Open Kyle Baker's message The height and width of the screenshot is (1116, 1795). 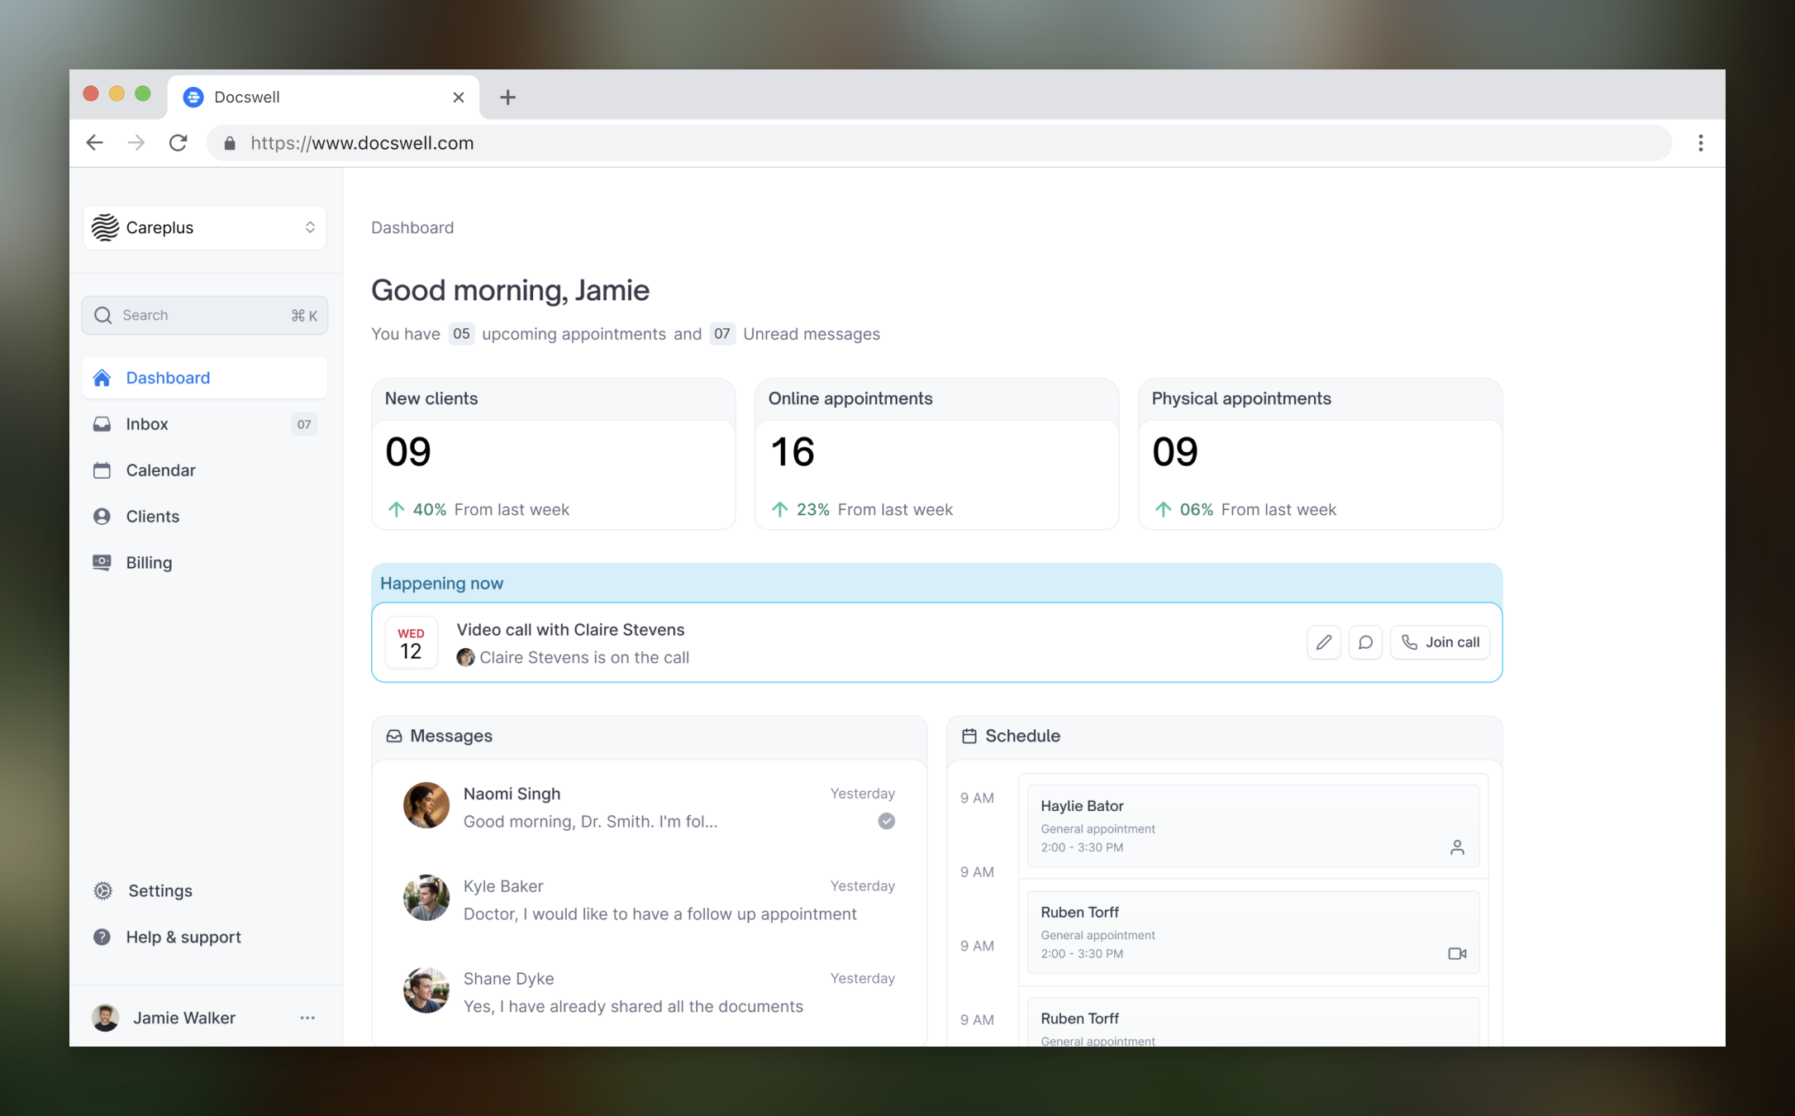(x=650, y=899)
